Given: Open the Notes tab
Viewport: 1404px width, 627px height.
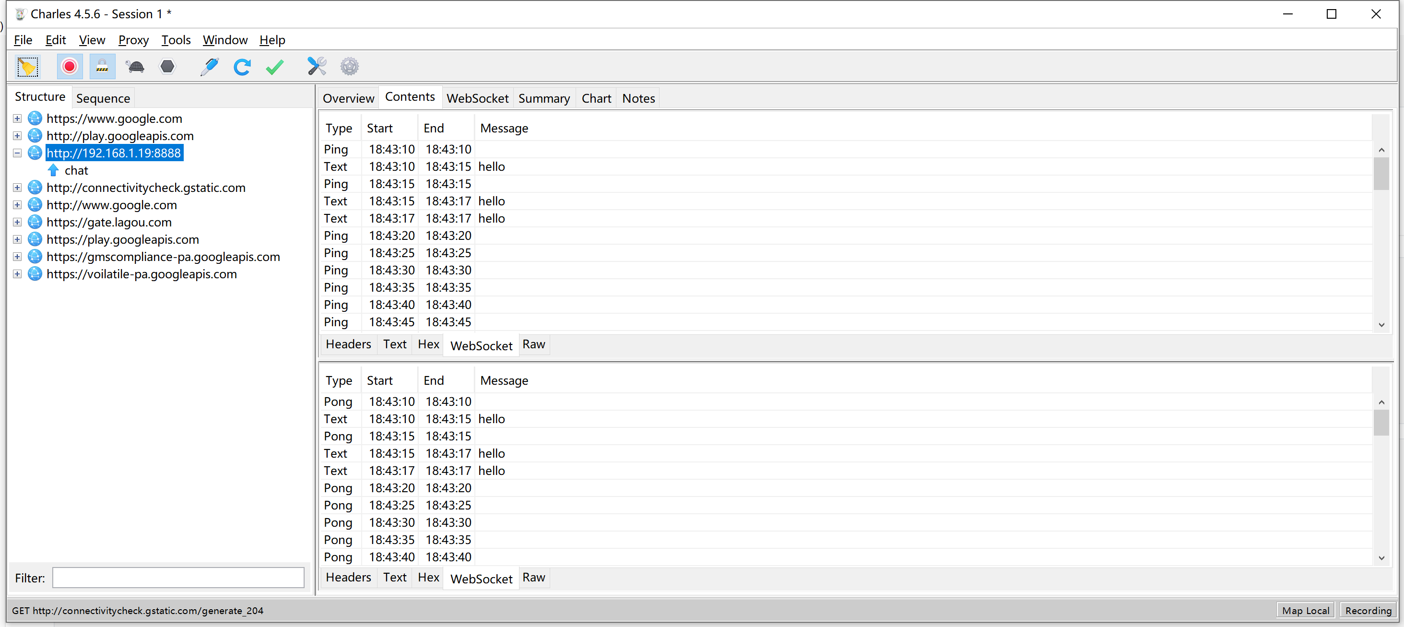Looking at the screenshot, I should pyautogui.click(x=638, y=98).
